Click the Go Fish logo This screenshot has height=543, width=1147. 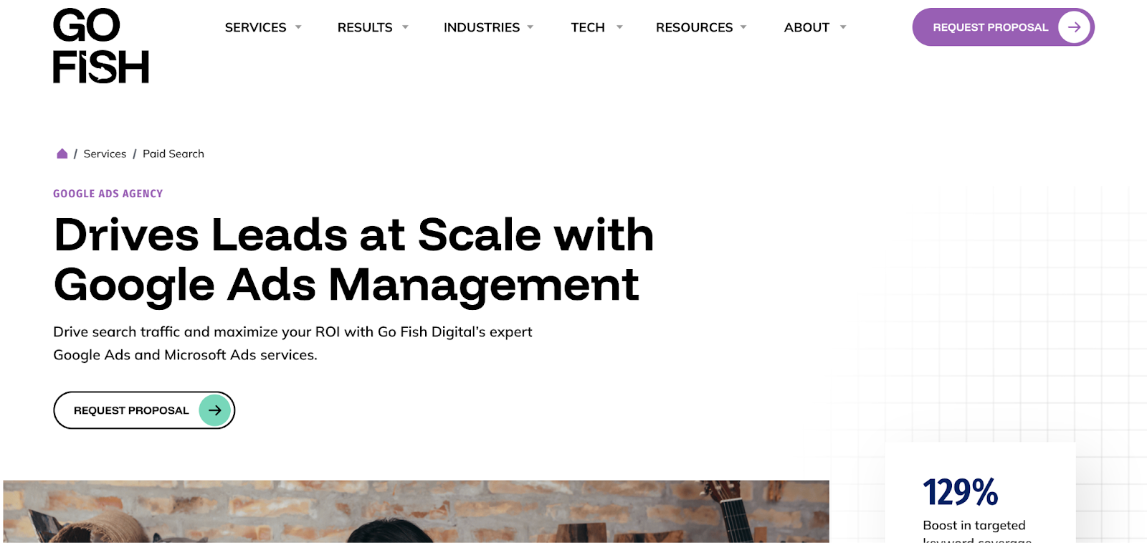100,44
